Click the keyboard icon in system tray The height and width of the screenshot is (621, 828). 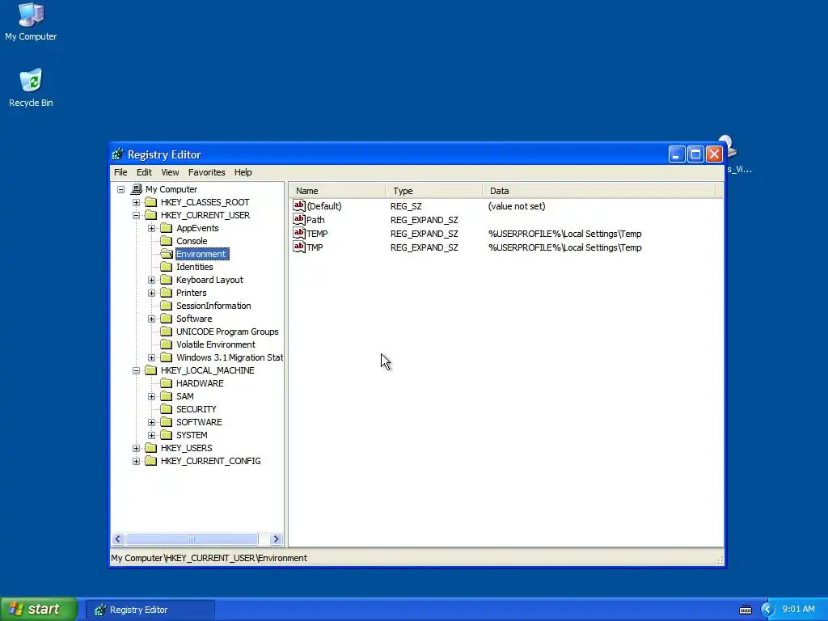[x=745, y=610]
